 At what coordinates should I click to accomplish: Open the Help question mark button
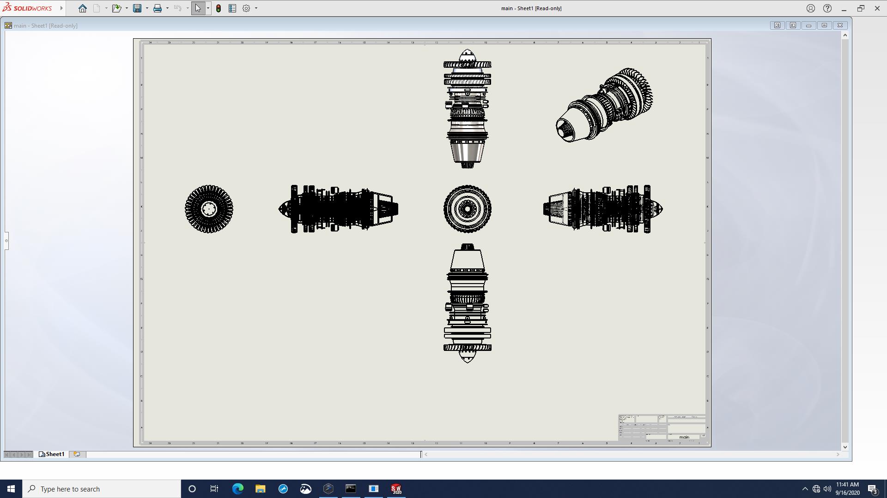tap(827, 8)
